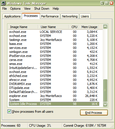Viewport: 115px width, 129px height.
Task: Click the vertical scrollbar thumb
Action: tap(105, 90)
